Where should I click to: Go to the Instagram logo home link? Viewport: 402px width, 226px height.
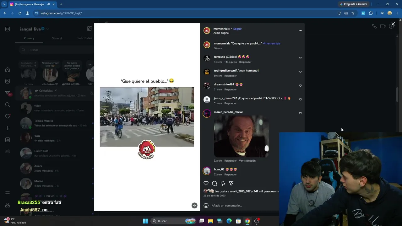click(8, 29)
